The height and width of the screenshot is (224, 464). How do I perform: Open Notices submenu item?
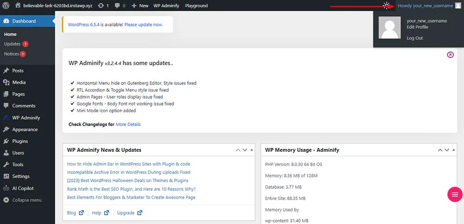12,54
